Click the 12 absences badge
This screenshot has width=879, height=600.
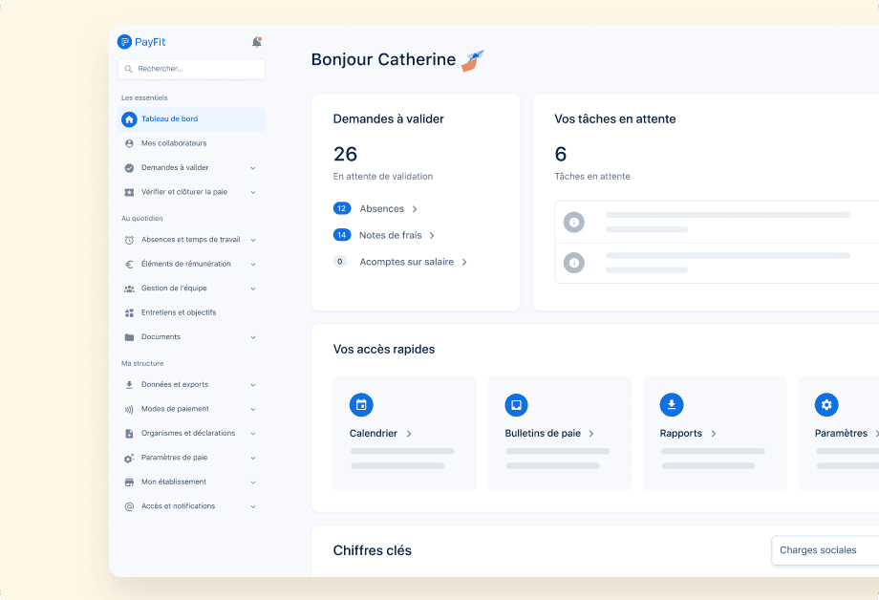click(342, 208)
